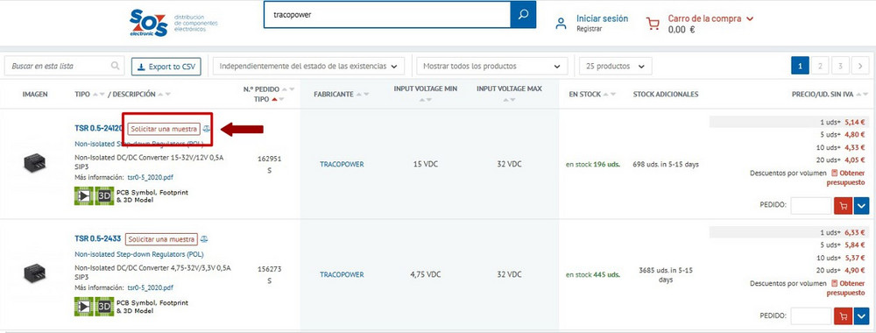Image resolution: width=876 pixels, height=333 pixels.
Task: Open stock status filter dropdown
Action: 308,66
